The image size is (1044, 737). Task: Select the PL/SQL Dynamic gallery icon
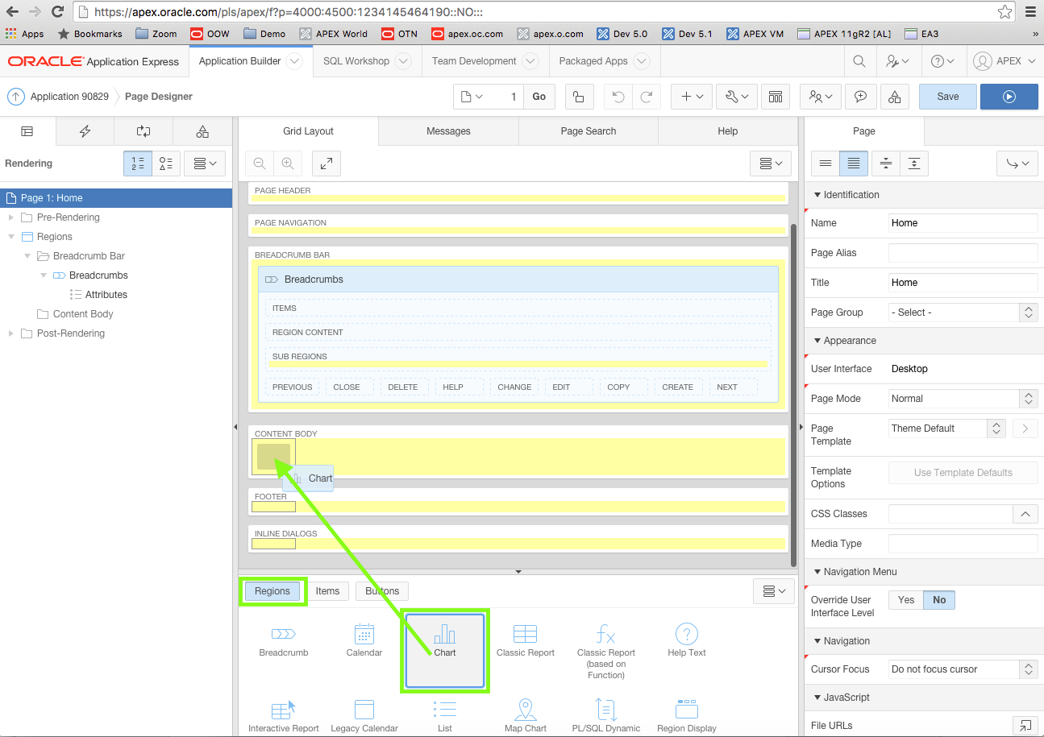606,716
